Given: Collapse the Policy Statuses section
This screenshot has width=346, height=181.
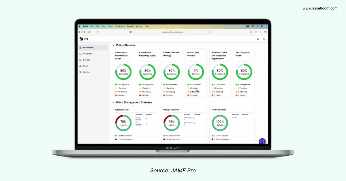Looking at the screenshot, I should 114,45.
